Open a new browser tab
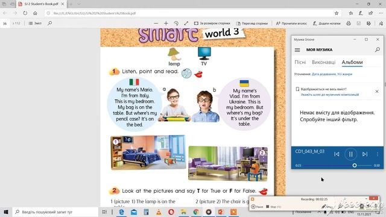386x217 pixels. coord(71,4)
